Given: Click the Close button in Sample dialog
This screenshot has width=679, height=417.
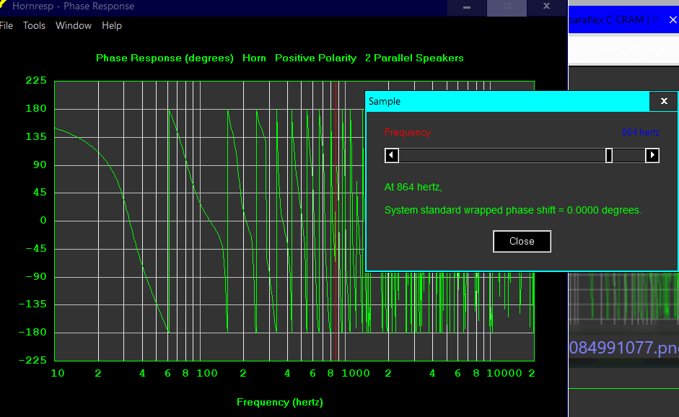Looking at the screenshot, I should point(522,241).
